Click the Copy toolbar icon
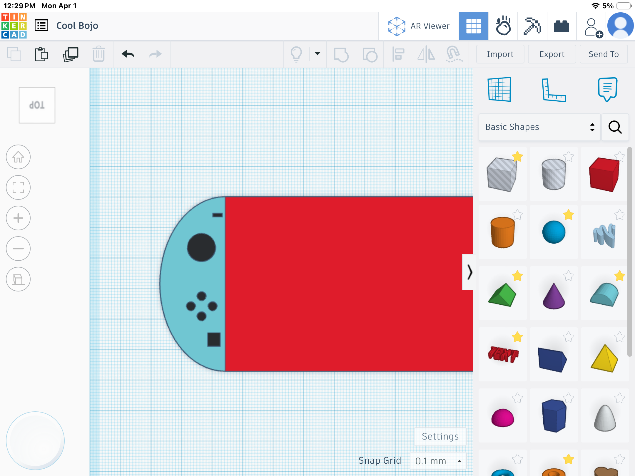Image resolution: width=635 pixels, height=476 pixels. coord(14,54)
